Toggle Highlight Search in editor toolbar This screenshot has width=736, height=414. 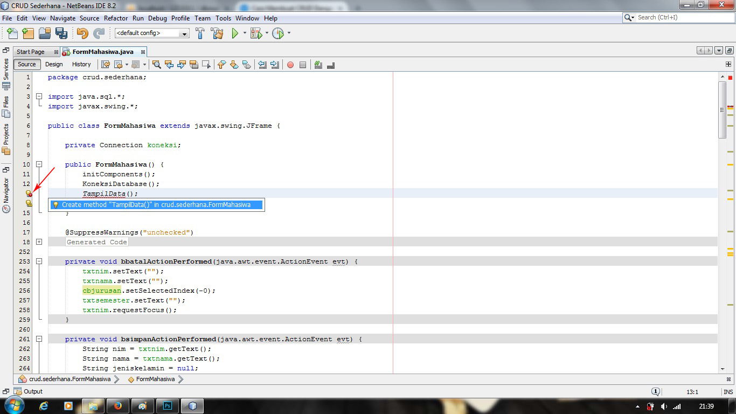point(194,65)
